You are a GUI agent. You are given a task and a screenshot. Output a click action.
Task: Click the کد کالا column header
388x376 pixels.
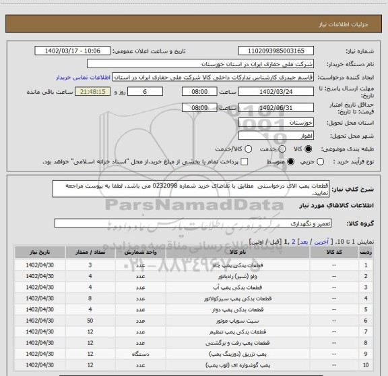point(334,252)
